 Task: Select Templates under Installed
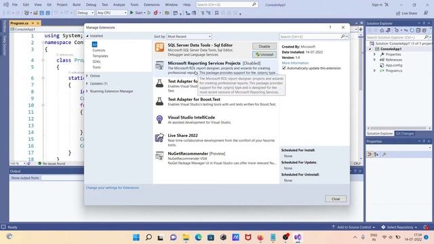pos(100,56)
